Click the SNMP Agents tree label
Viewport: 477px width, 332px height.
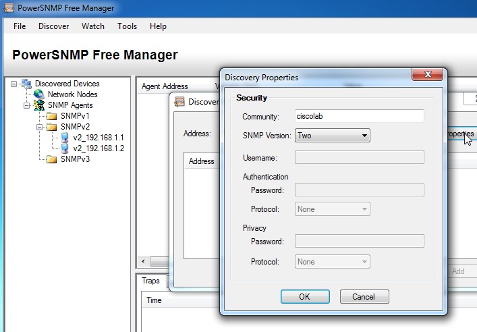(x=70, y=105)
